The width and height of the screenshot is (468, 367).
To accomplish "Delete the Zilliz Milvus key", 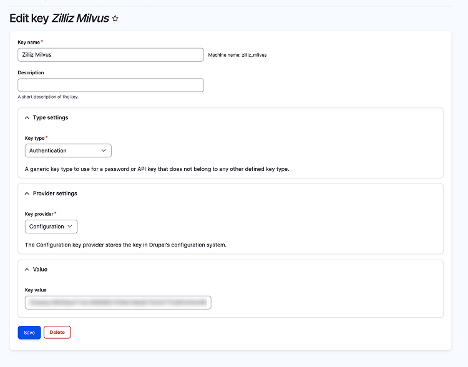I will click(57, 333).
